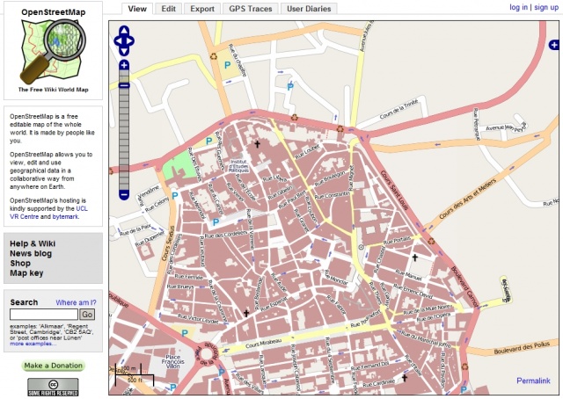The height and width of the screenshot is (399, 563).
Task: Click the Go search button
Action: point(87,315)
